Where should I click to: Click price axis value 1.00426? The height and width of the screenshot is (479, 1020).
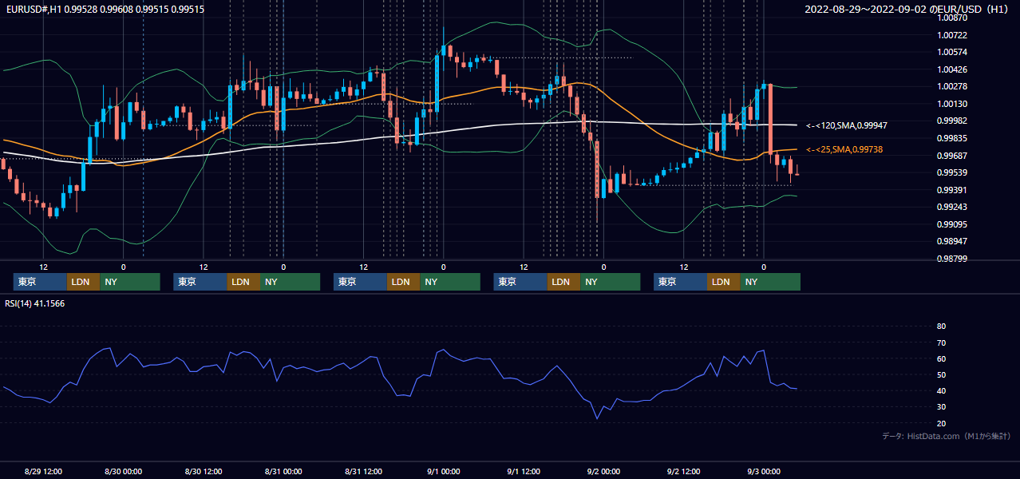tap(952, 69)
